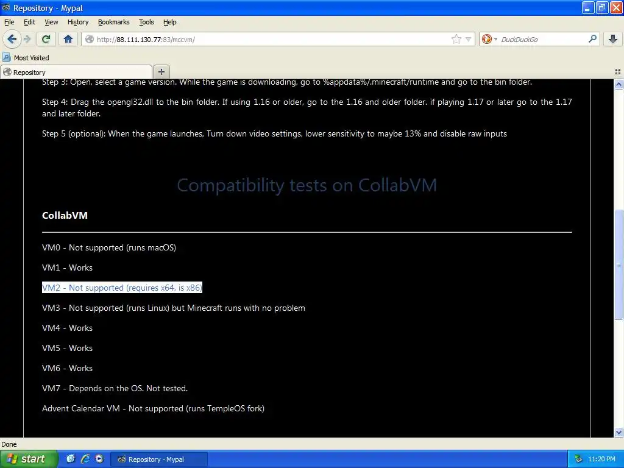The image size is (624, 468).
Task: Click the Mypal raccoon title bar icon
Action: coord(6,7)
